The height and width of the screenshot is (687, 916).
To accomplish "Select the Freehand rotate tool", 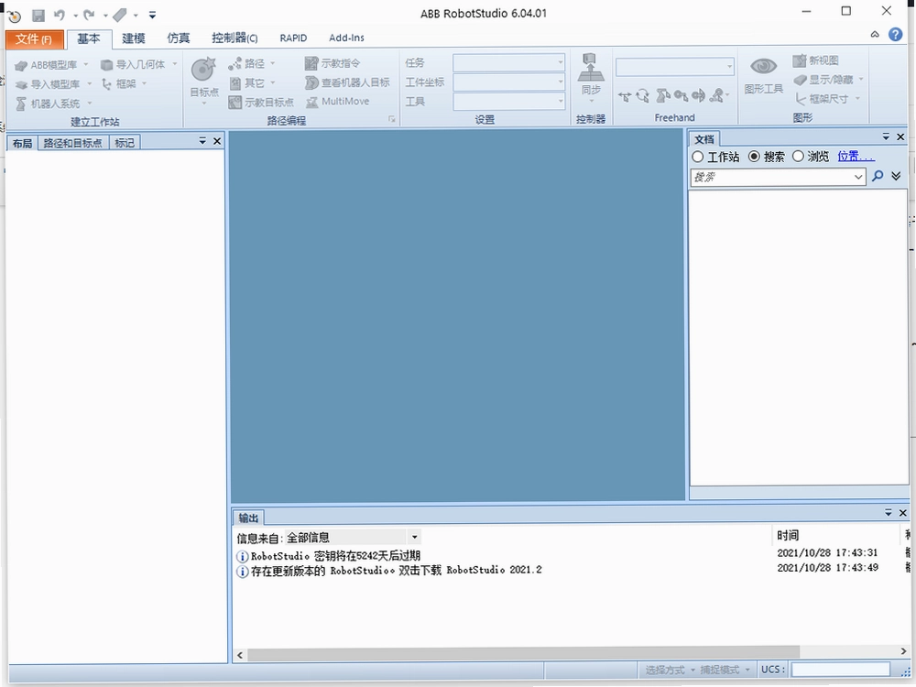I will pyautogui.click(x=643, y=96).
